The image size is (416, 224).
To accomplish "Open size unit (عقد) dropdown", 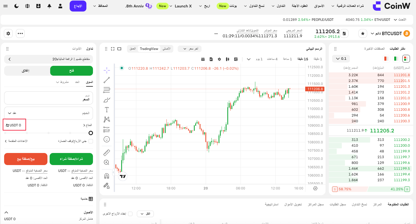I will 12,113.
